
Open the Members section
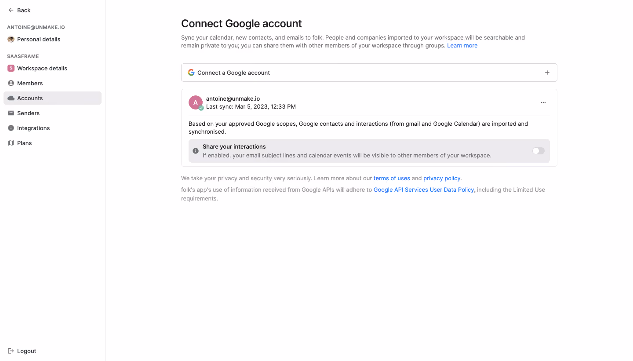(52, 83)
